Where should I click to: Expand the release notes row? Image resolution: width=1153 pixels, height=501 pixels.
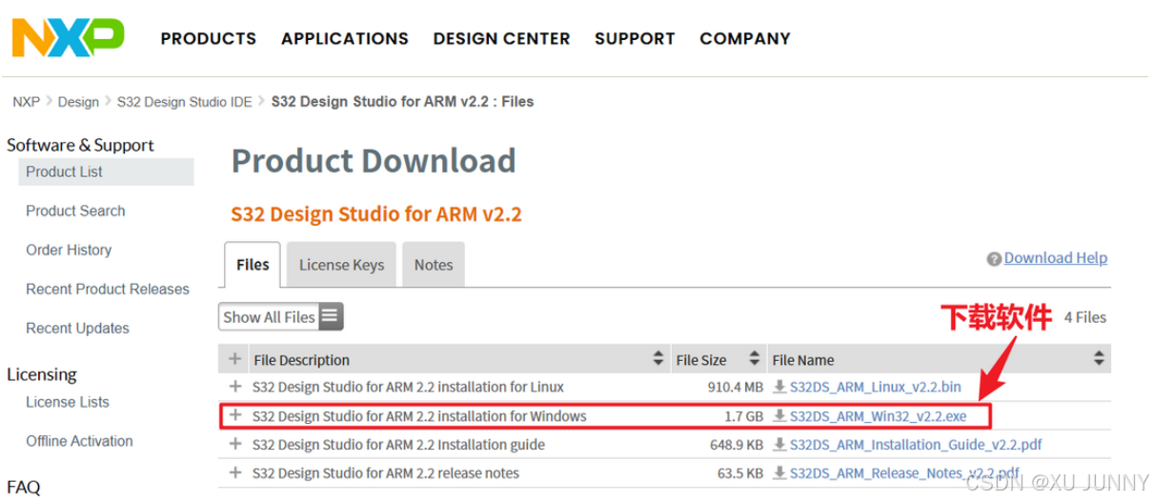pos(235,473)
